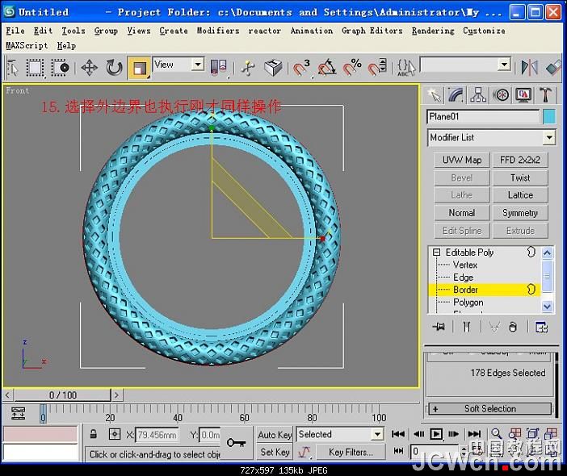Image resolution: width=567 pixels, height=476 pixels.
Task: Select Edge sub-object level
Action: 463,278
